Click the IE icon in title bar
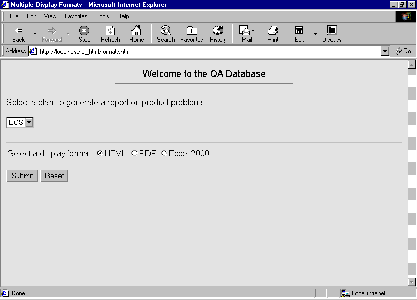The width and height of the screenshot is (417, 300). point(5,5)
